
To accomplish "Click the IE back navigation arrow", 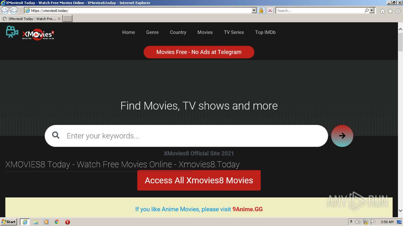I will pos(5,11).
